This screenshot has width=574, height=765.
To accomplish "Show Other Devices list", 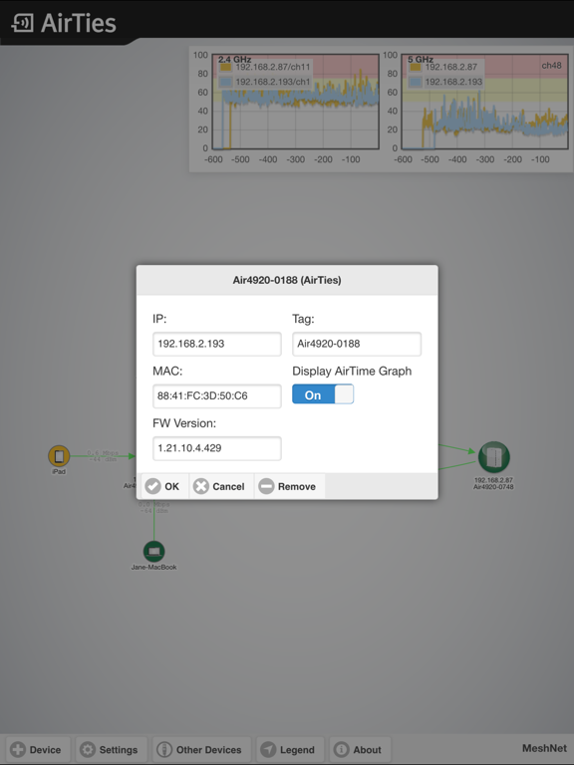I will [x=200, y=749].
